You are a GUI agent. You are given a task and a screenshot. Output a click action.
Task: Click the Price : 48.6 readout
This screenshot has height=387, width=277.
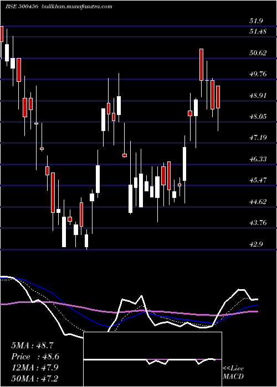(x=35, y=357)
